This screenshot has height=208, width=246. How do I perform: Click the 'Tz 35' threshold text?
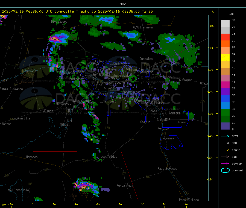pyautogui.click(x=147, y=11)
